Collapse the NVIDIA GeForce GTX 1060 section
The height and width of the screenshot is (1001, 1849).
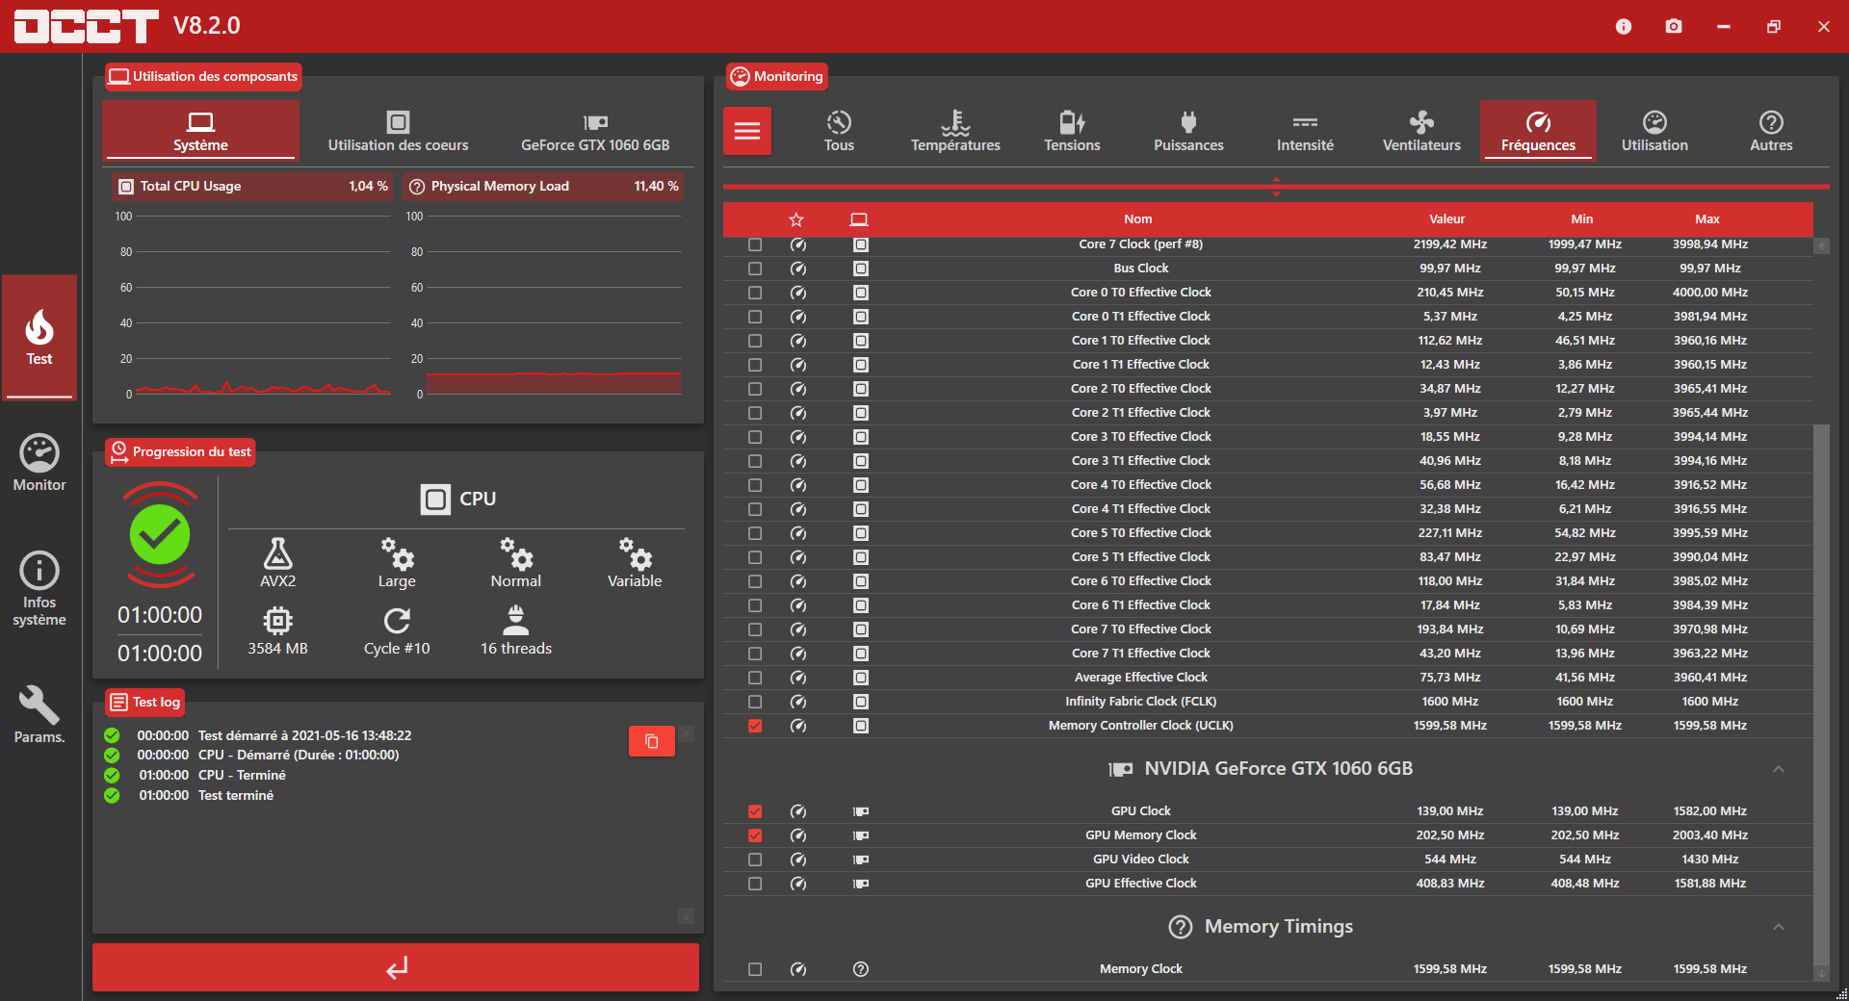tap(1778, 769)
